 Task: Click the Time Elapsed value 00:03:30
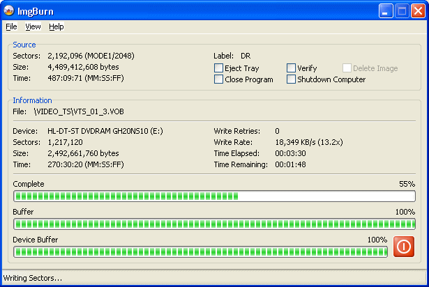pos(290,153)
